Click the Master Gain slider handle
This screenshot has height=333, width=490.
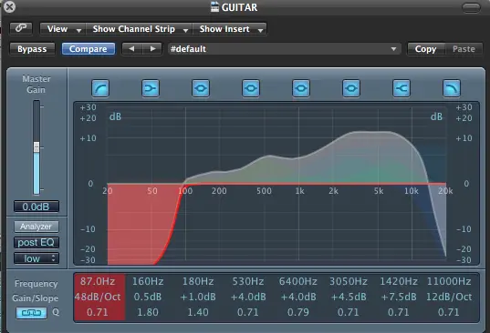point(36,146)
